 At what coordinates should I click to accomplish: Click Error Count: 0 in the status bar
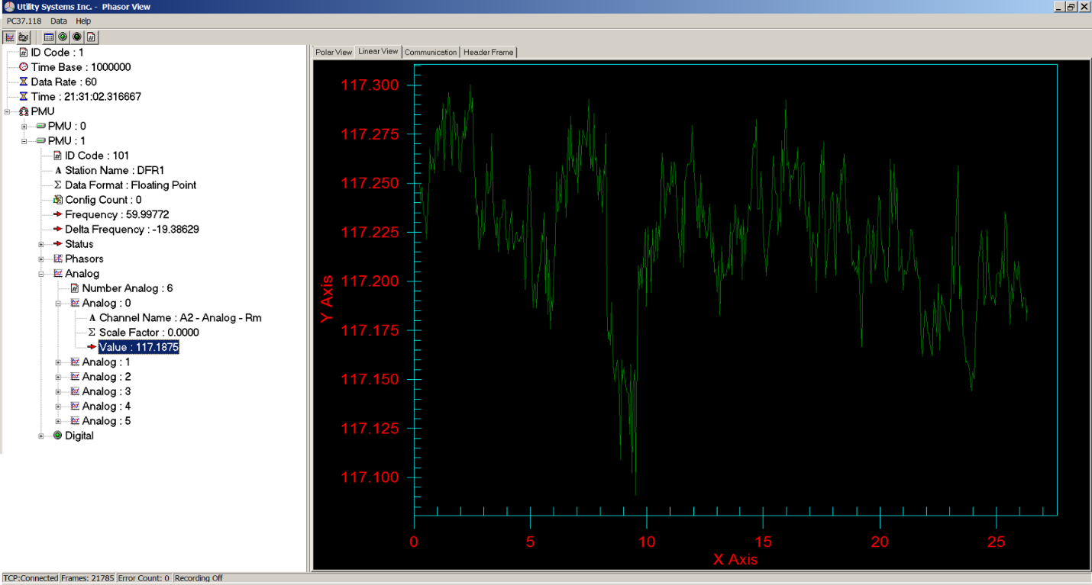point(144,578)
